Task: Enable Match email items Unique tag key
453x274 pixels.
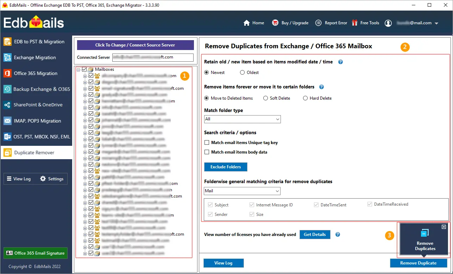Action: coord(207,143)
